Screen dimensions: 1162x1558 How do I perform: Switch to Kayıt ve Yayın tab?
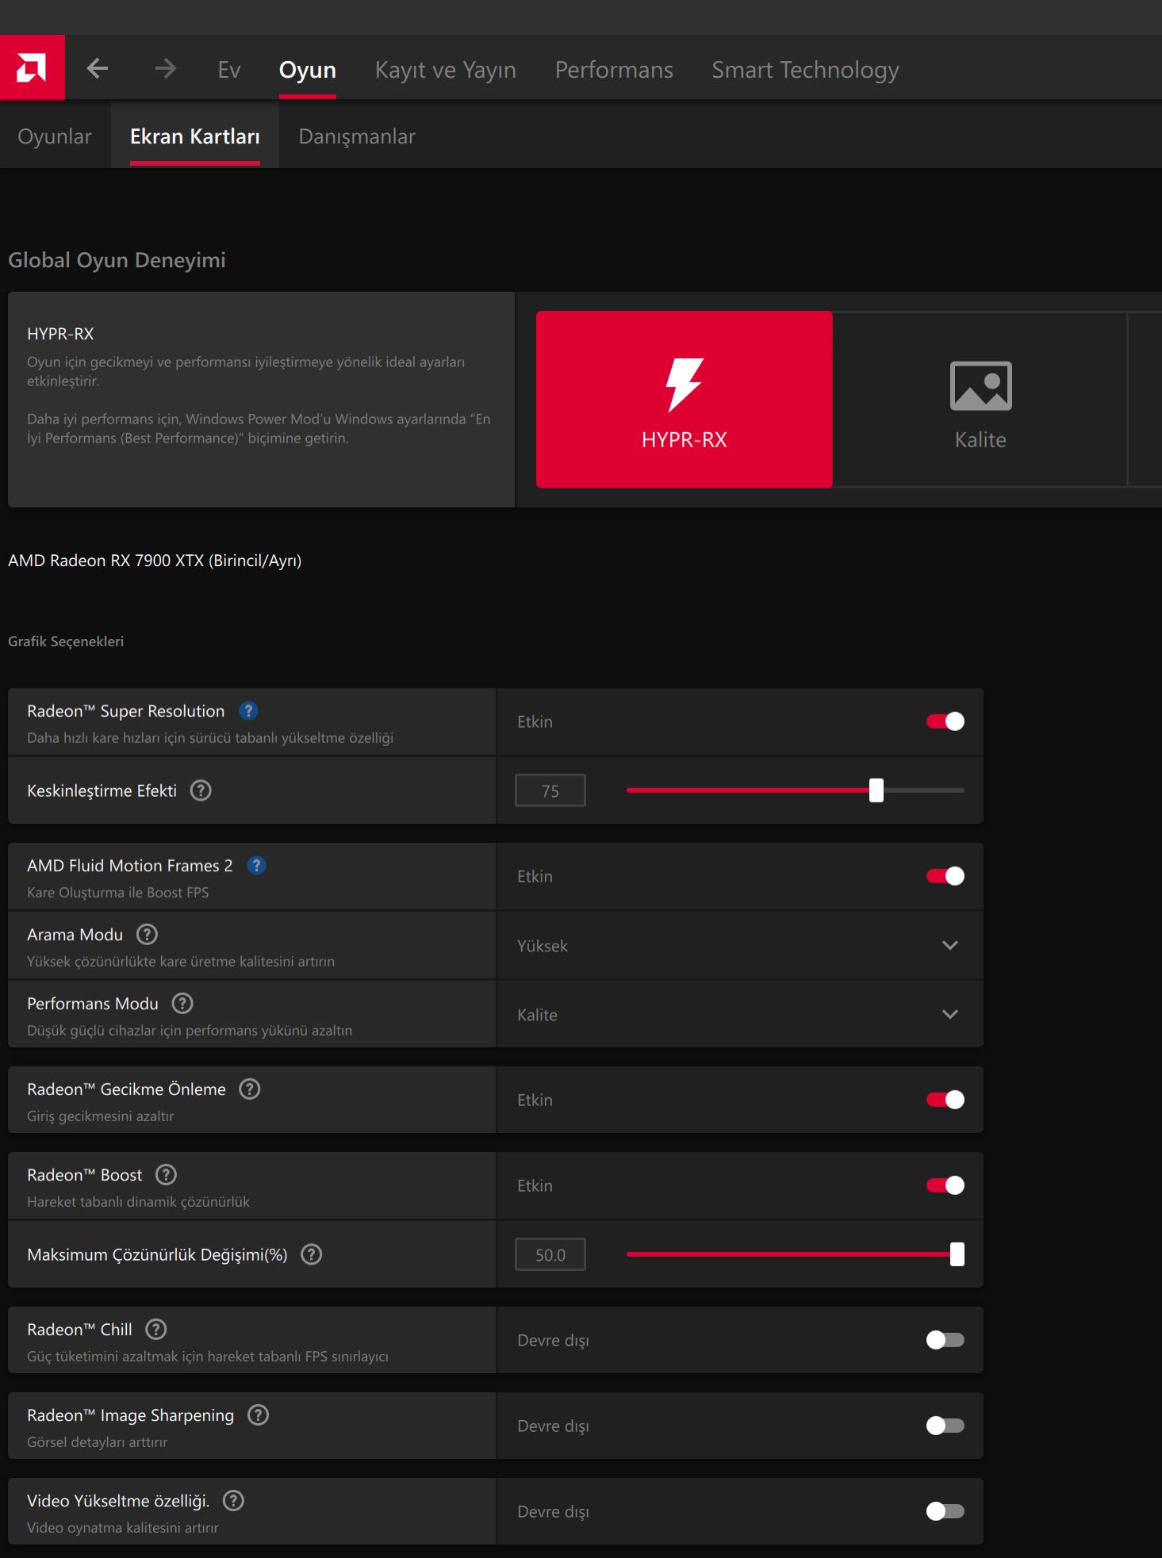[446, 70]
